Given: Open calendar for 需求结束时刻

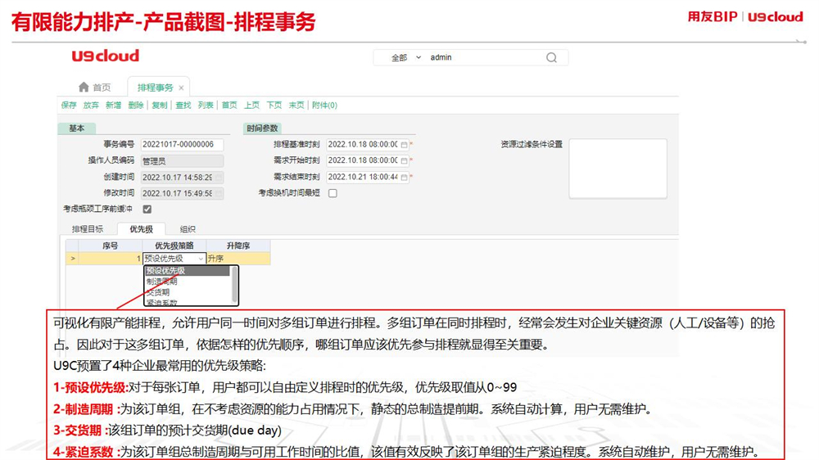Looking at the screenshot, I should 404,177.
